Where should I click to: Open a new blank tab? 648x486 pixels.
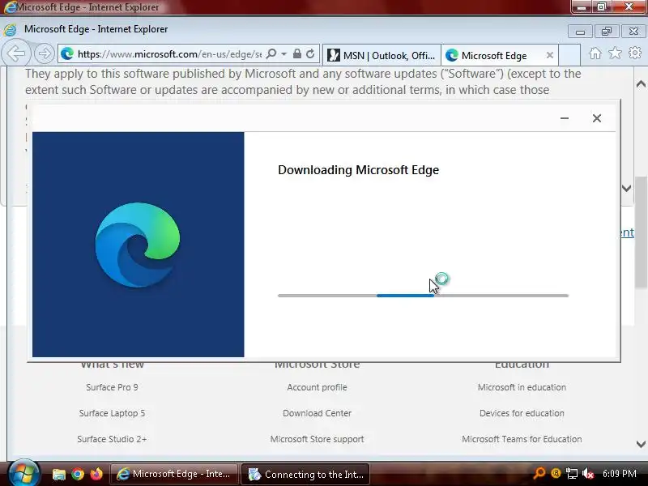(569, 55)
